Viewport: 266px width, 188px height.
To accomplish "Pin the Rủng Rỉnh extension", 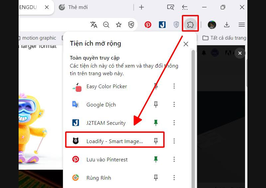I will point(156,178).
